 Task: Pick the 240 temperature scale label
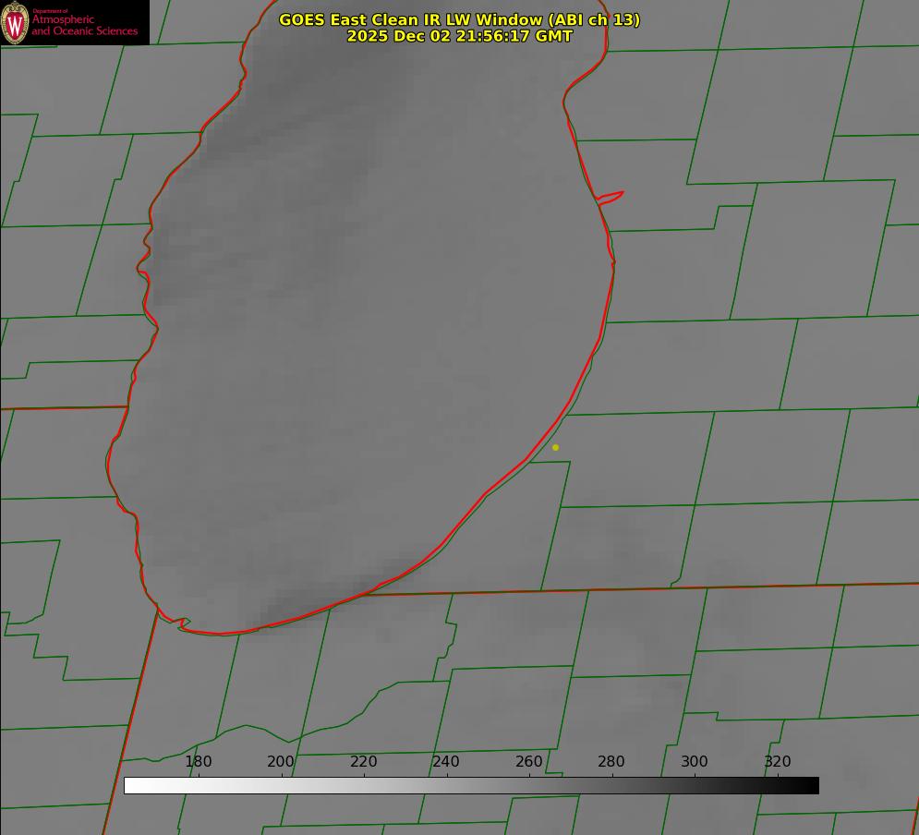point(446,761)
